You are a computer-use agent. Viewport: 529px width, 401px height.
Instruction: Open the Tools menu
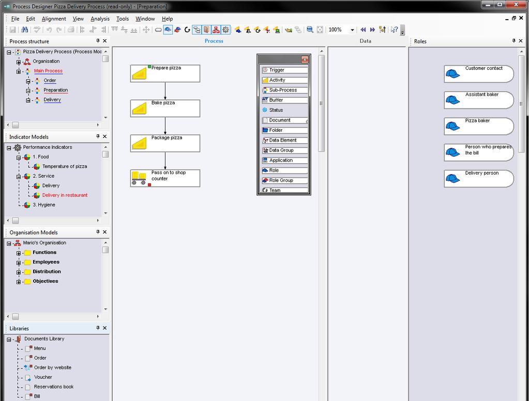[123, 19]
